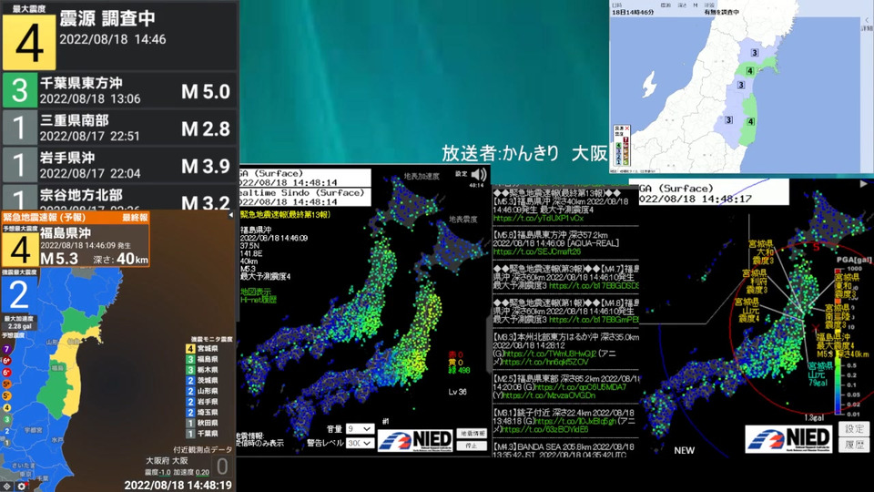Viewport: 874px width, 492px height.
Task: Collapse the side panel chevron on the JMA map
Action: [x=867, y=21]
